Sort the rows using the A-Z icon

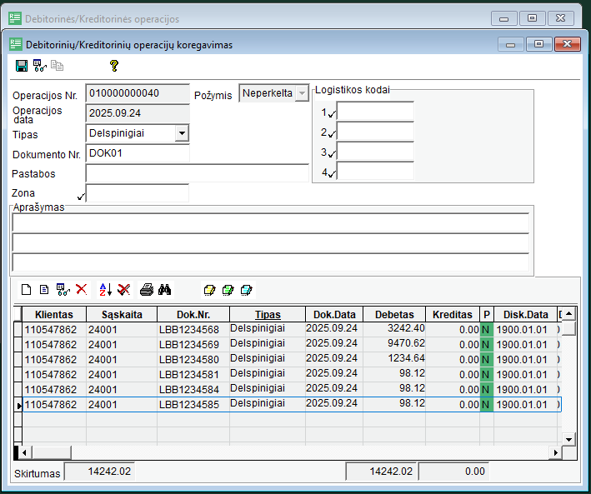coord(105,289)
